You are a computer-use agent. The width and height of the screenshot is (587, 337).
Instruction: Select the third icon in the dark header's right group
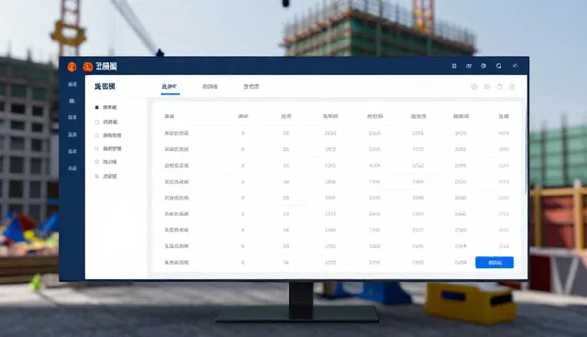pos(483,66)
